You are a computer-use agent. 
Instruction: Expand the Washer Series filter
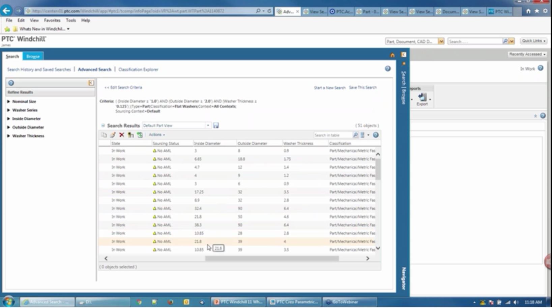tap(8, 110)
